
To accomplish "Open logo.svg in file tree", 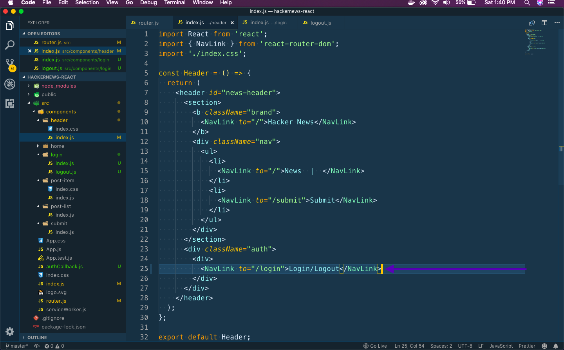I will tap(56, 292).
